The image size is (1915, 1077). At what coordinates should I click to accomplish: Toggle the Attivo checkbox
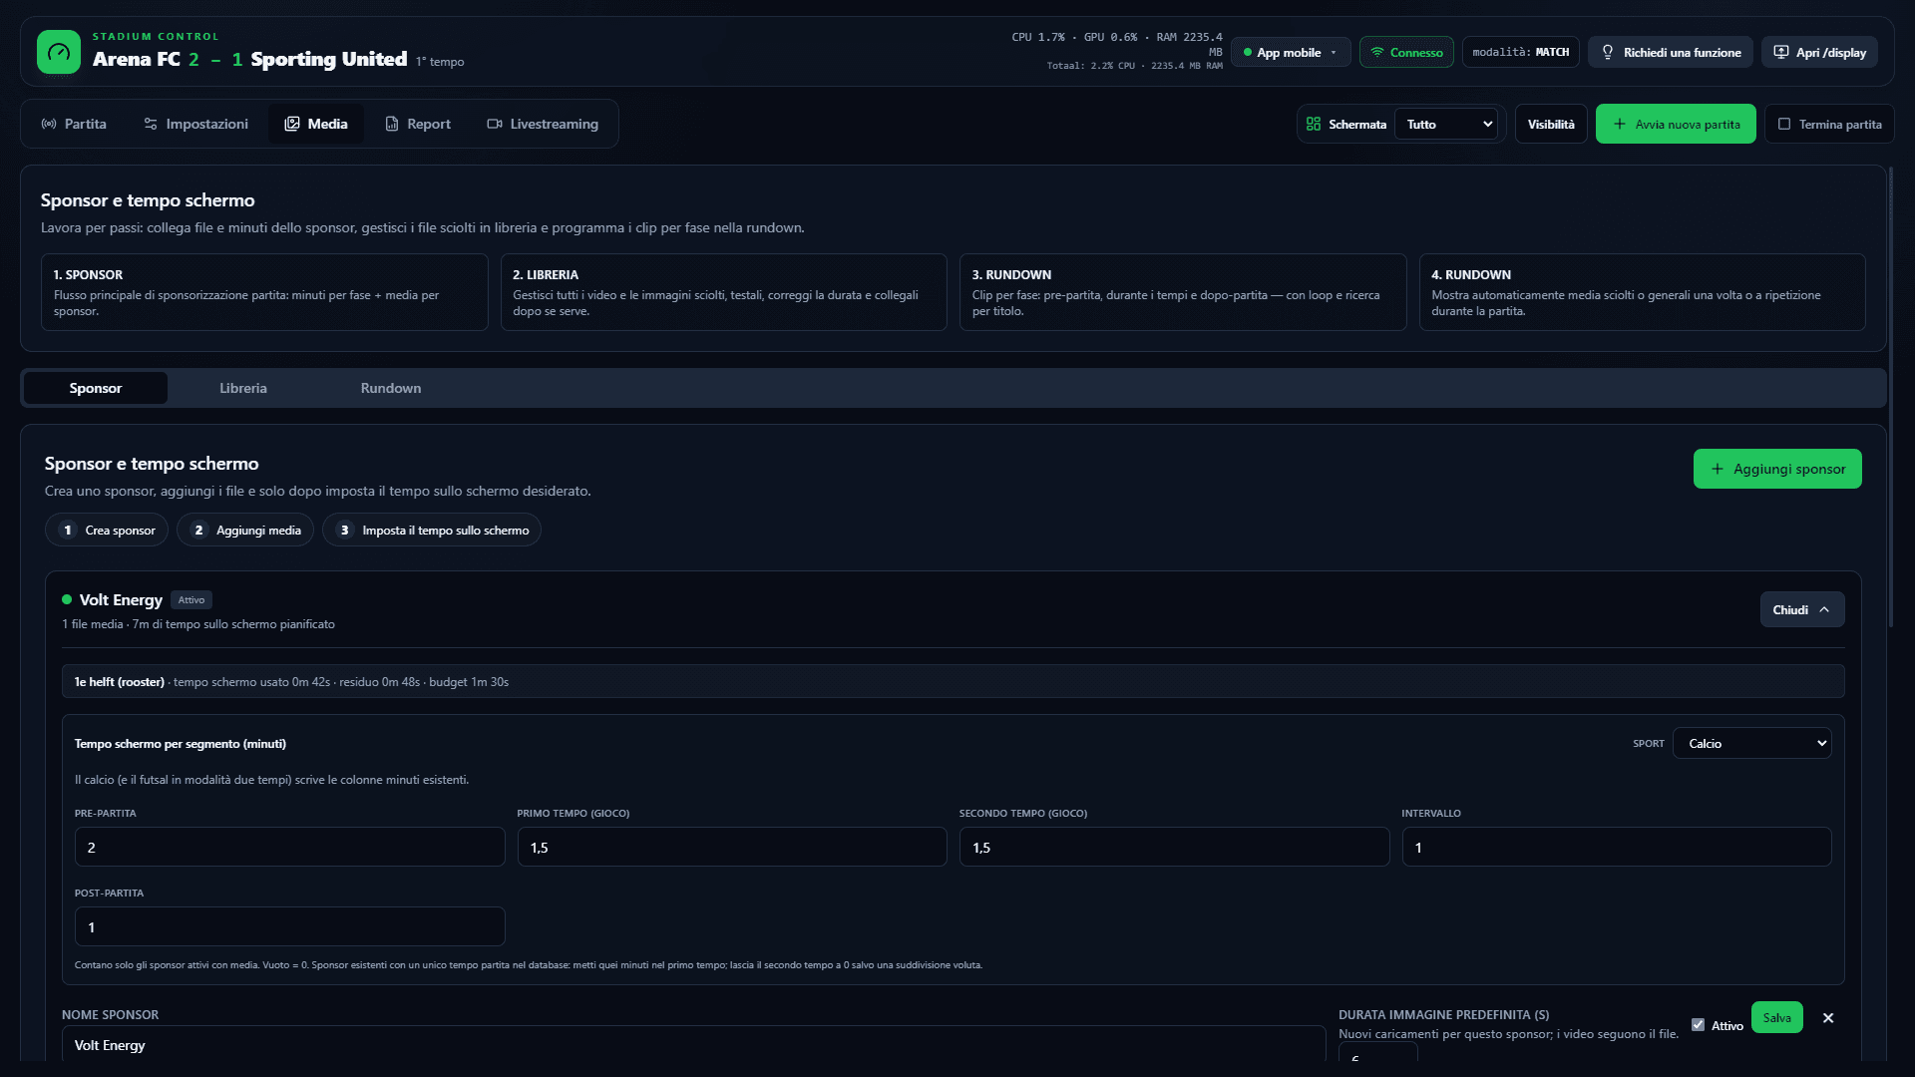pos(1698,1024)
